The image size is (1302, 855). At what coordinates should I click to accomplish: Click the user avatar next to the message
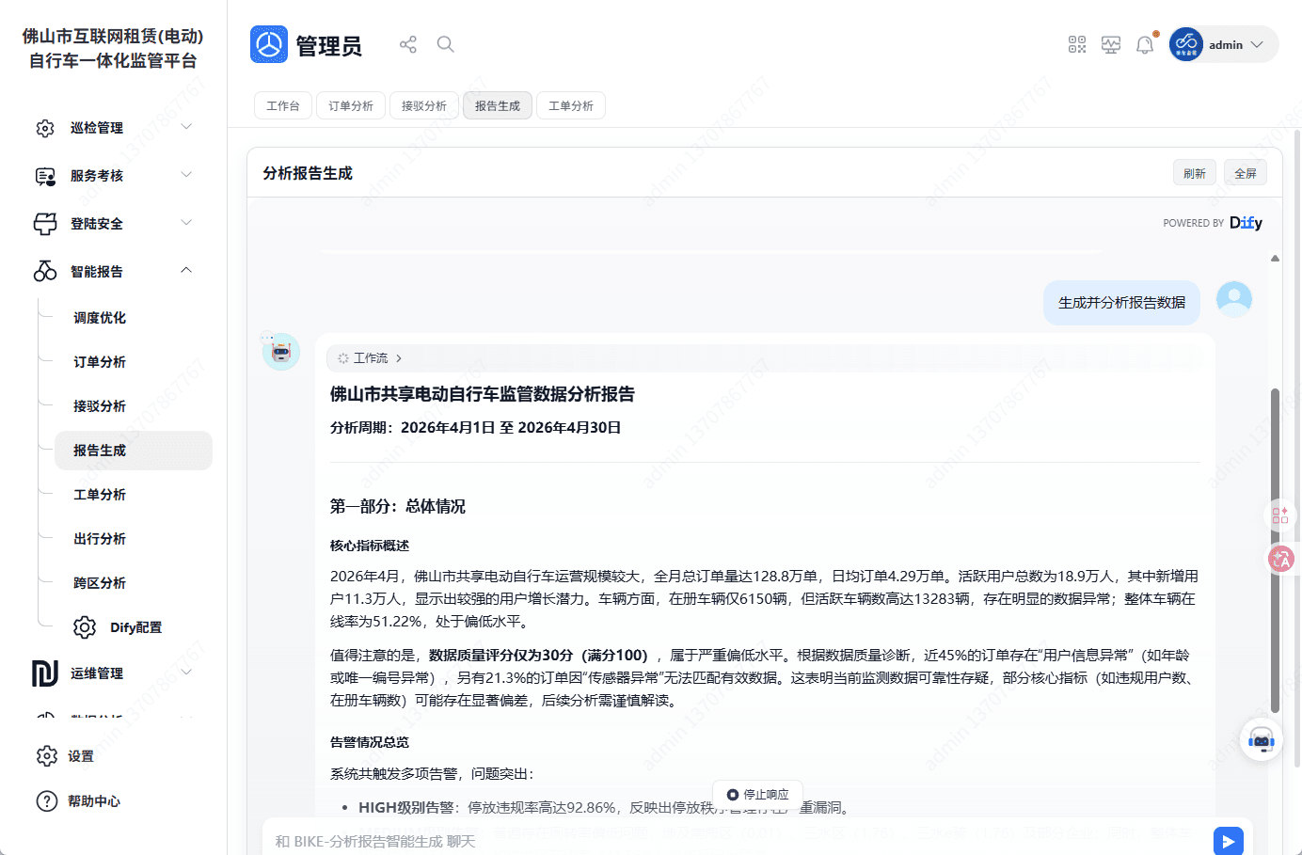click(1234, 299)
